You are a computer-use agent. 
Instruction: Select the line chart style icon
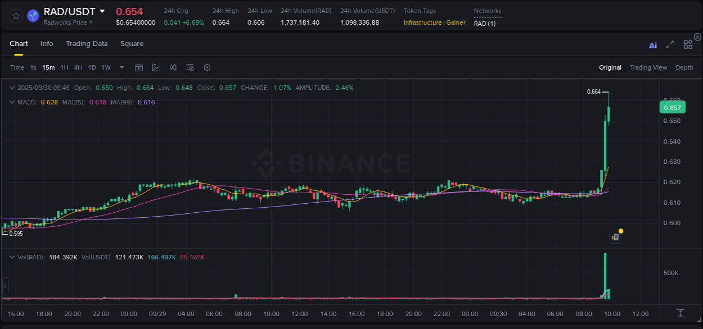(155, 67)
